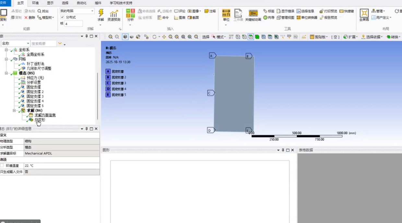Toggle legend checkbox A 固定支撑
Viewport: 402px width, 223px height.
[108, 71]
